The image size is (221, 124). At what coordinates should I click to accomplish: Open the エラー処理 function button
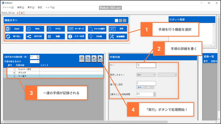[76, 37]
